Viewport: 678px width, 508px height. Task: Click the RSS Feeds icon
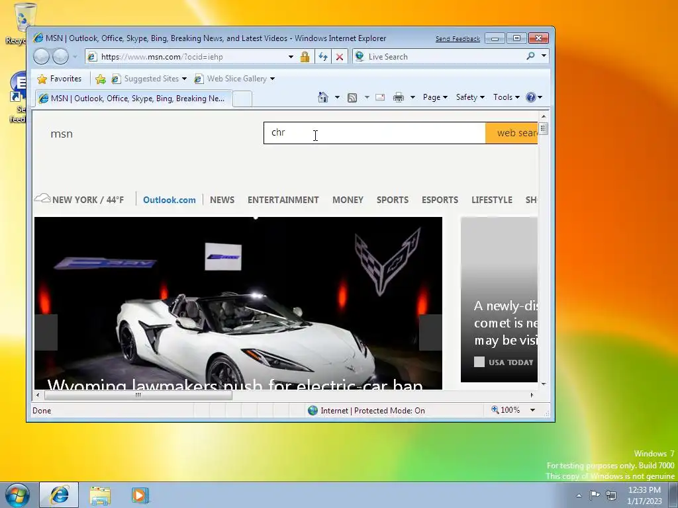tap(352, 98)
